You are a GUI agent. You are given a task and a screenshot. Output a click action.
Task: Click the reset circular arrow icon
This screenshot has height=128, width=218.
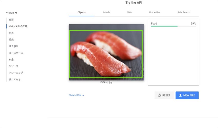pyautogui.click(x=159, y=95)
